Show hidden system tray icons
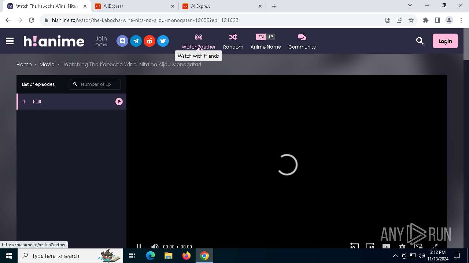This screenshot has width=469, height=263. [x=395, y=256]
